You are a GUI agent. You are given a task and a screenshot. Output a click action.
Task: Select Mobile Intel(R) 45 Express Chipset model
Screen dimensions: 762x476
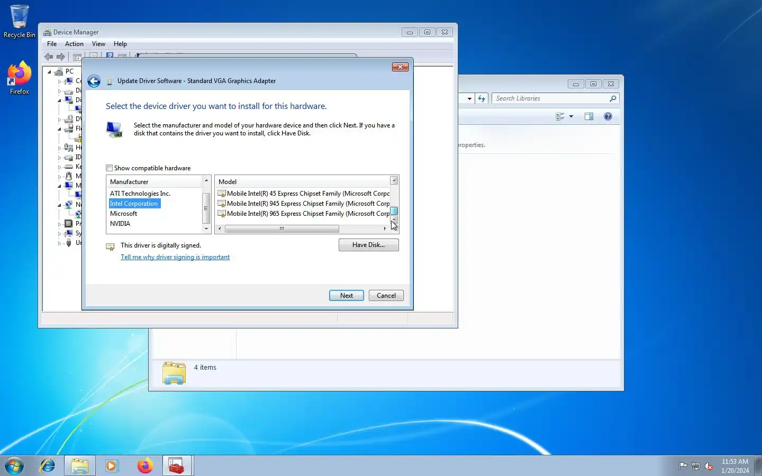tap(304, 194)
